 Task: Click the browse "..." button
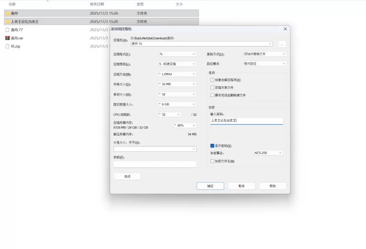click(x=282, y=44)
